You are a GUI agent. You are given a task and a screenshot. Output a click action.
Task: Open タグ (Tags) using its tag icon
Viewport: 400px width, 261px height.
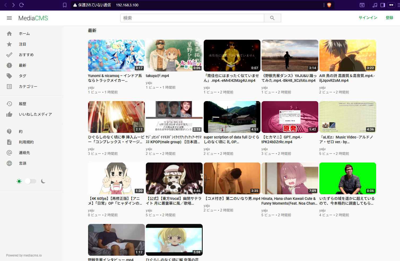click(x=9, y=76)
